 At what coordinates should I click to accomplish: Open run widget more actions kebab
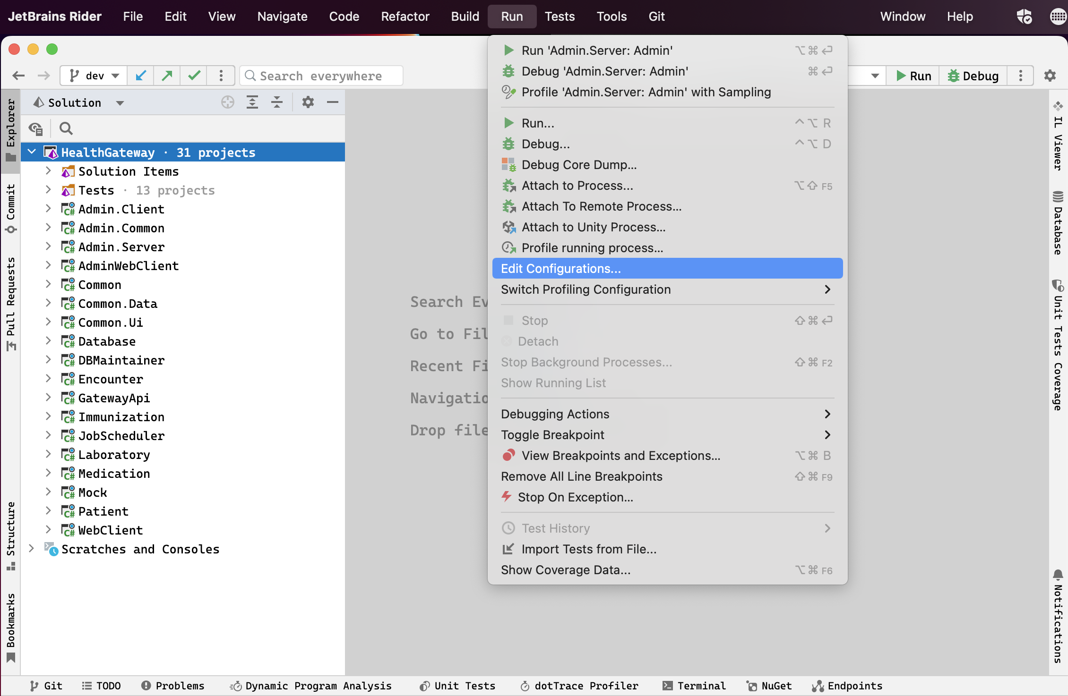point(1021,76)
